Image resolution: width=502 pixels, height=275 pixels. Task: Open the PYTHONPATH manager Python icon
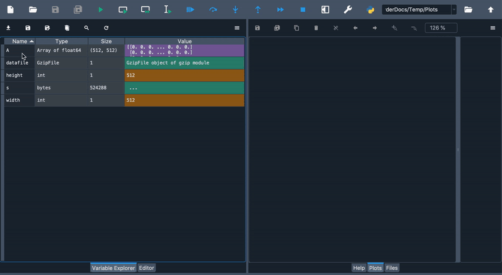[x=370, y=9]
